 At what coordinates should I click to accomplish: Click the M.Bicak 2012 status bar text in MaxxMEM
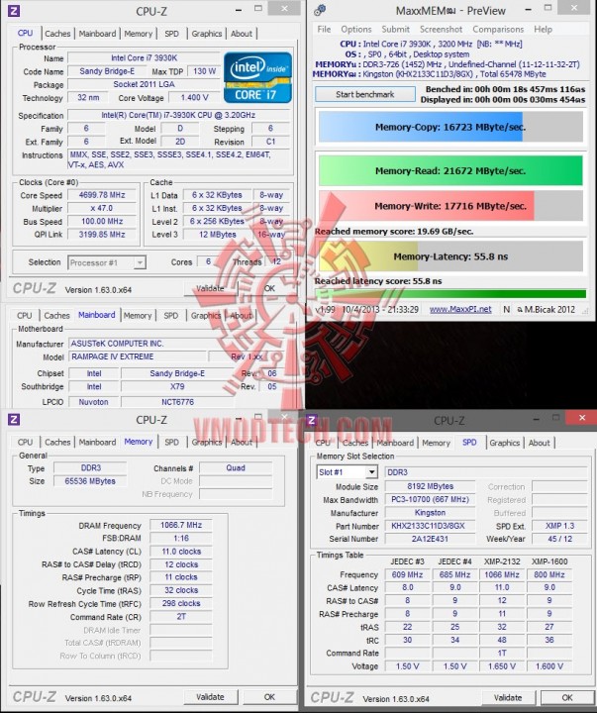pos(547,309)
